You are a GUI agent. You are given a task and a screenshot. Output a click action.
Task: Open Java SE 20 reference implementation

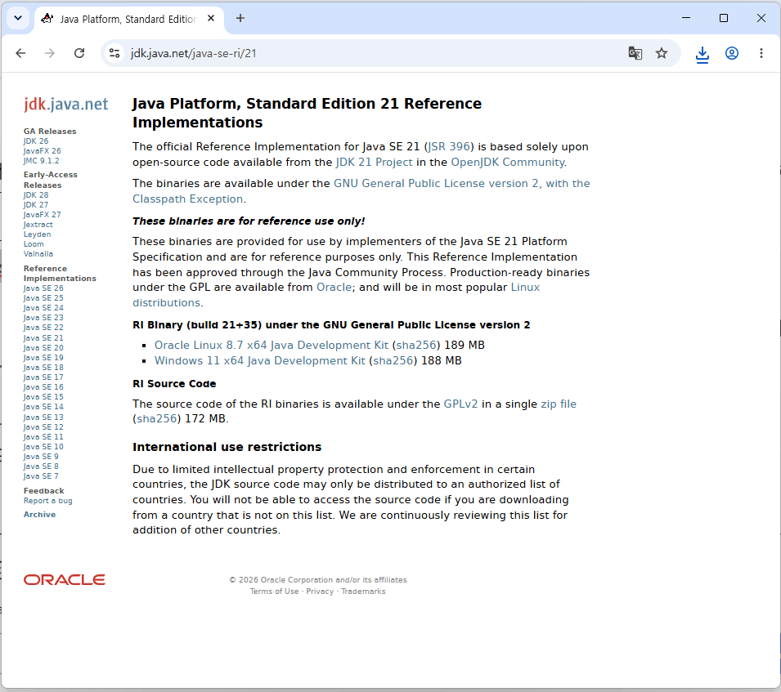pyautogui.click(x=43, y=348)
